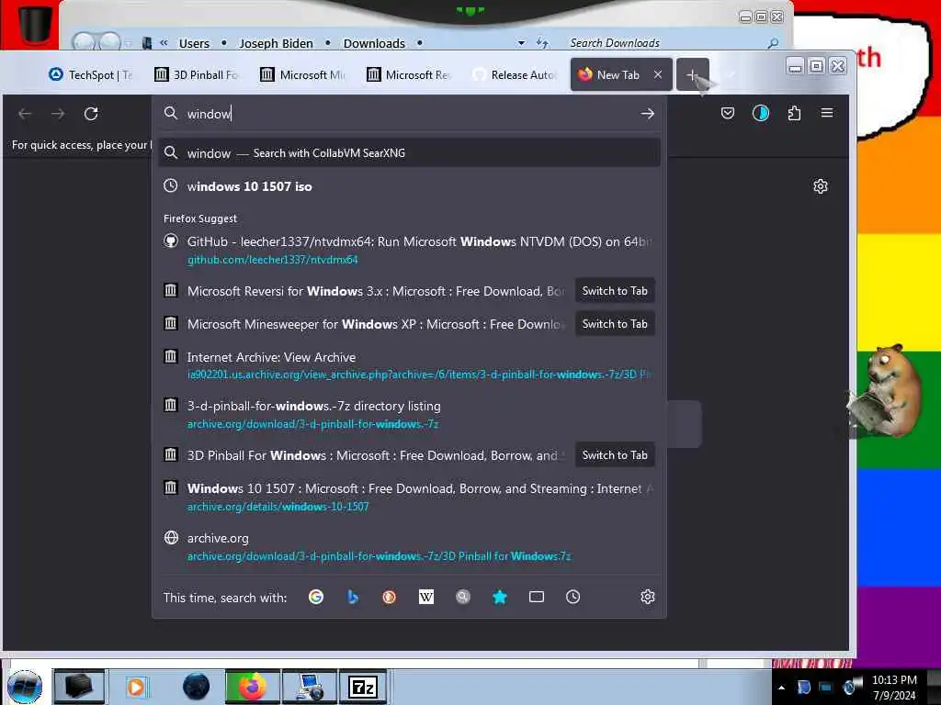The width and height of the screenshot is (941, 705).
Task: Switch to the Microsoft Minesweeper tab
Action: click(303, 74)
